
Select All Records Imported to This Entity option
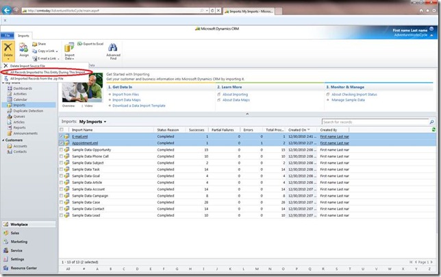[x=49, y=72]
